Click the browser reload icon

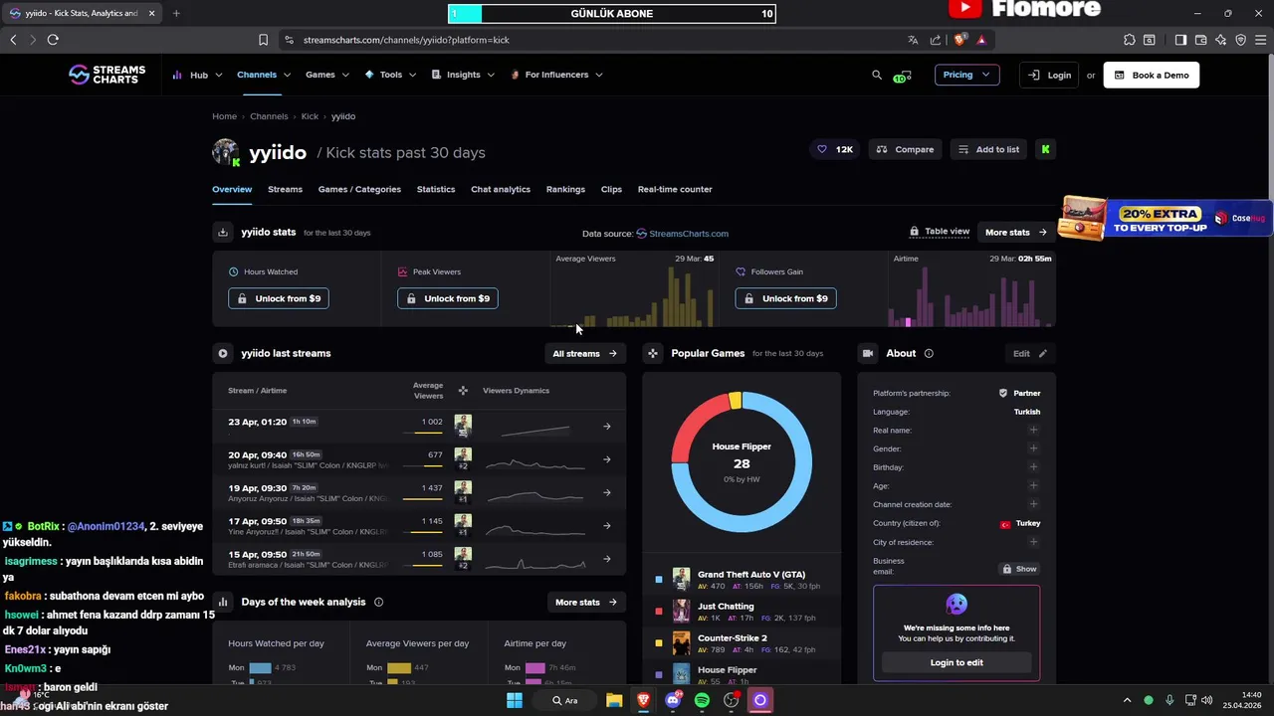(53, 40)
